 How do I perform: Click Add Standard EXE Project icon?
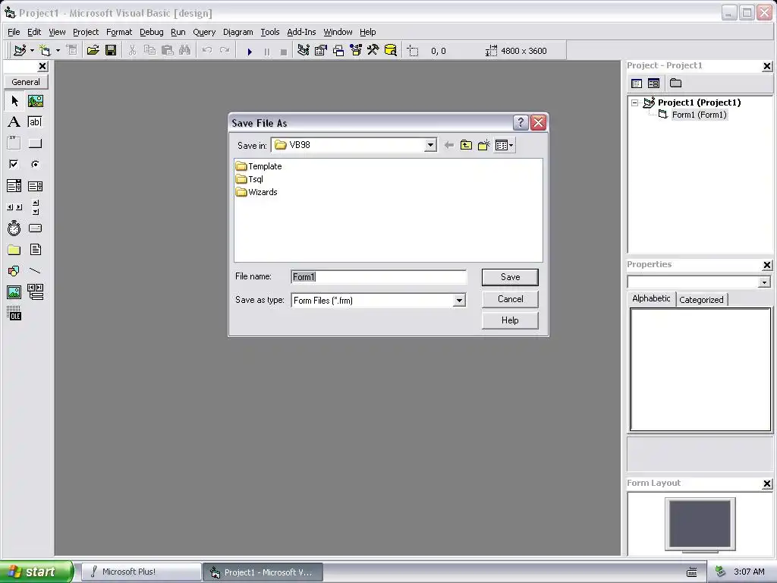(x=20, y=51)
